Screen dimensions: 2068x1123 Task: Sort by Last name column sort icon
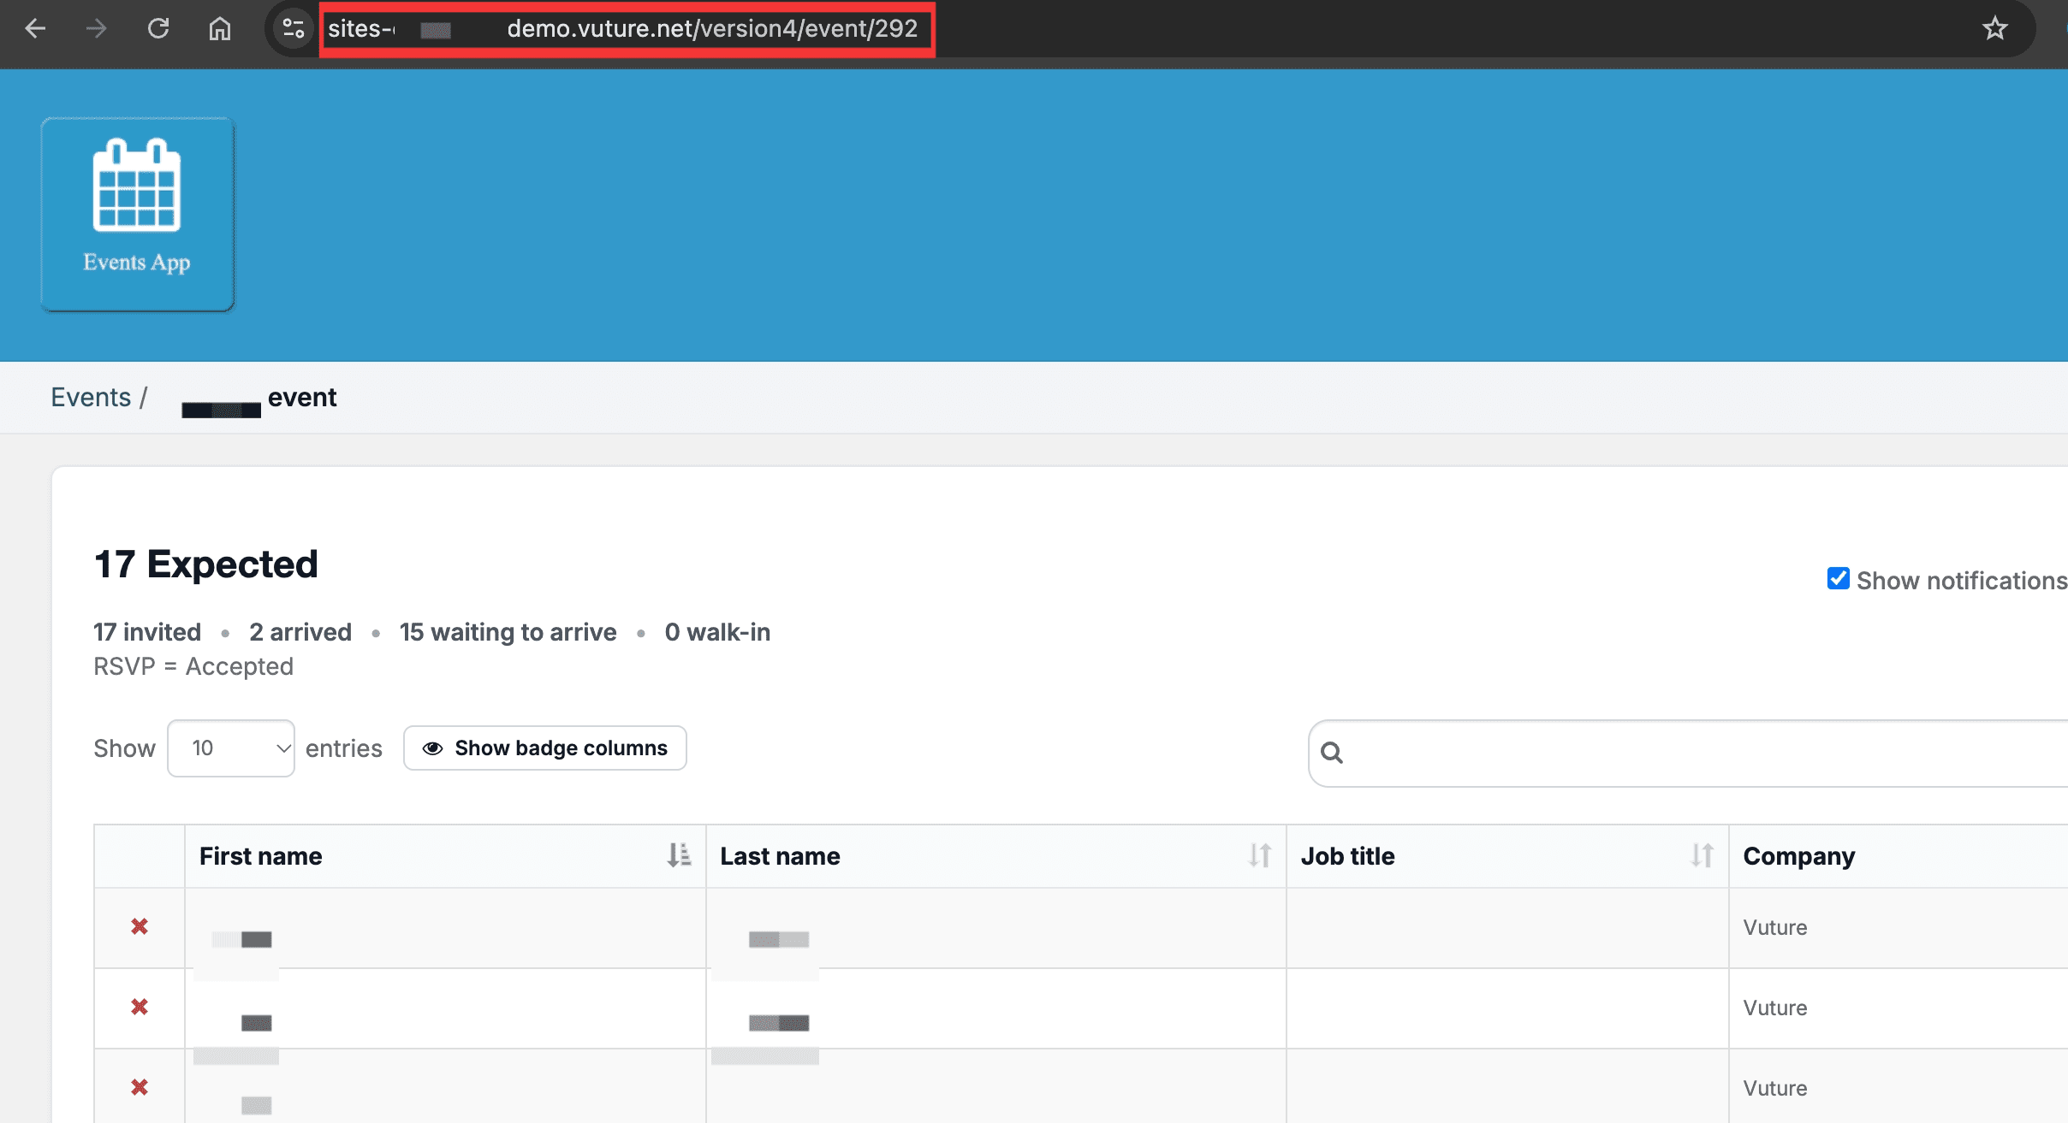pyautogui.click(x=1259, y=855)
